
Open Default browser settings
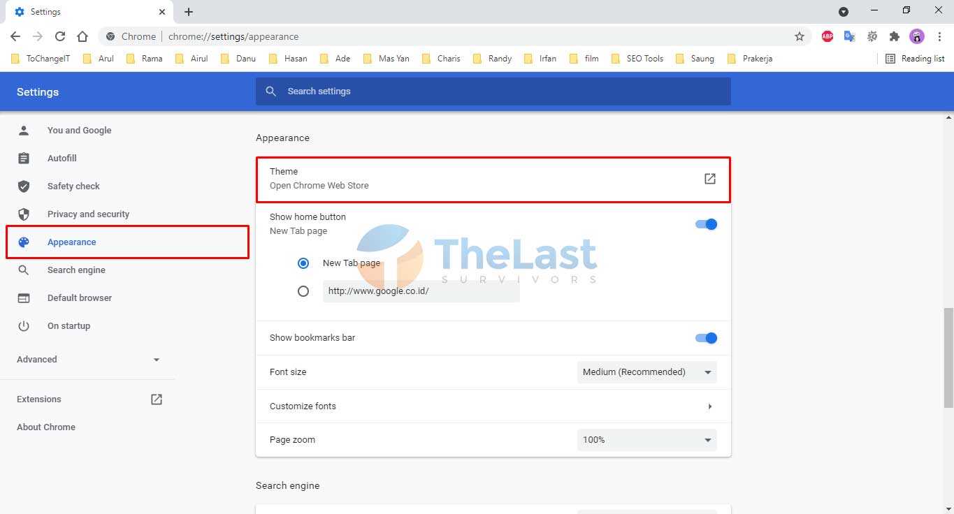click(79, 298)
